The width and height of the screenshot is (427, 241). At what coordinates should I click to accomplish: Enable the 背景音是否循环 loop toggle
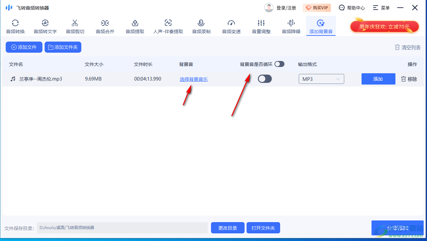(279, 64)
